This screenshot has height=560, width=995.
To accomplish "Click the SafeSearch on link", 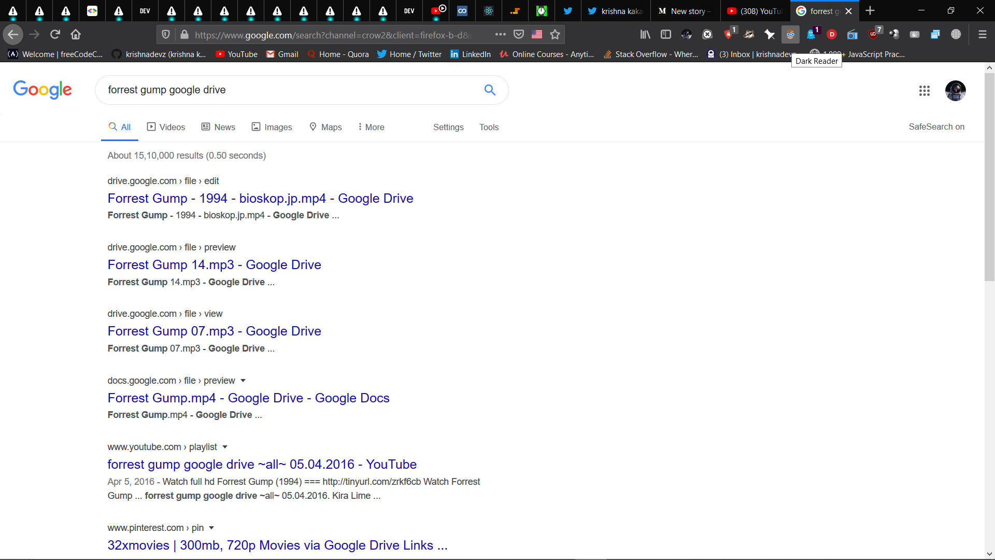I will pyautogui.click(x=936, y=127).
